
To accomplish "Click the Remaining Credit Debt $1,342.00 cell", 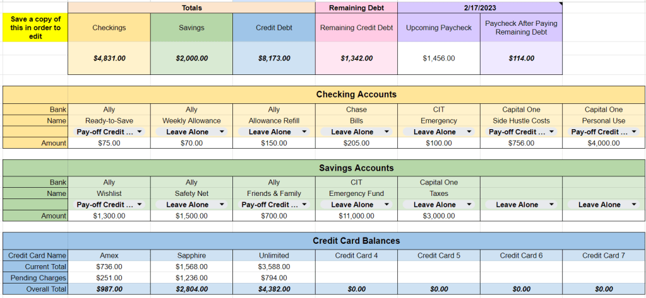I will tap(356, 58).
